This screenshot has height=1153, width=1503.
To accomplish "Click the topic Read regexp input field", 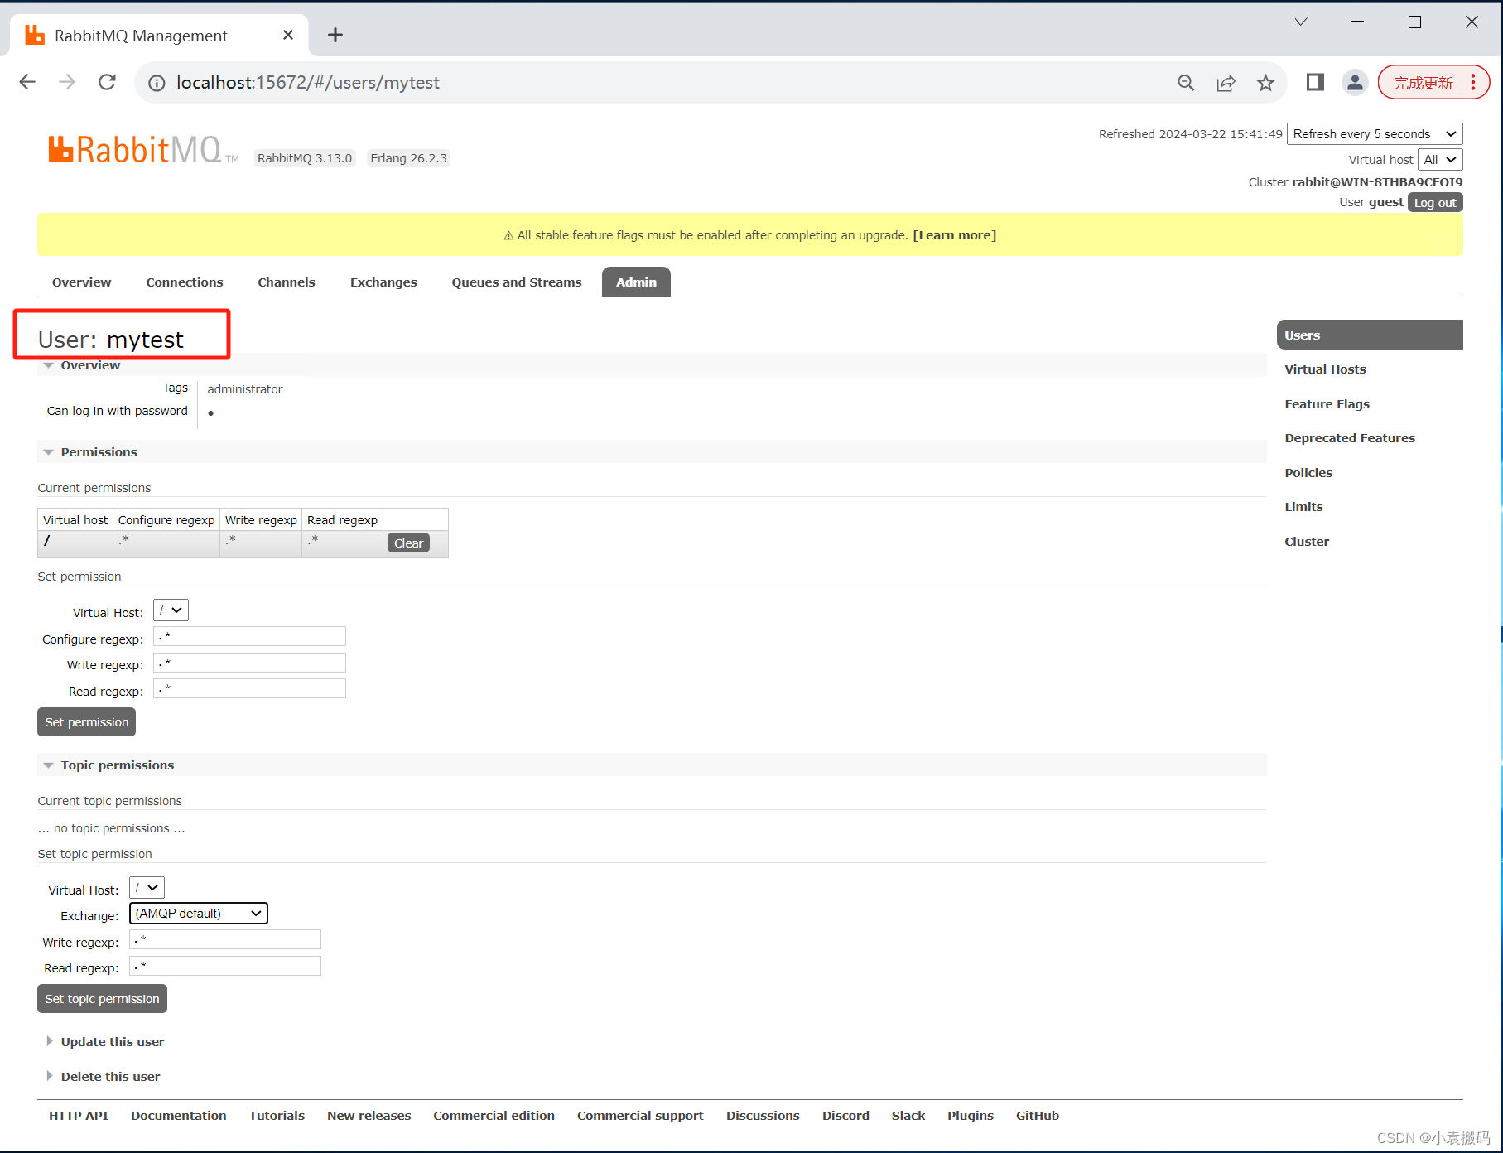I will [x=225, y=967].
